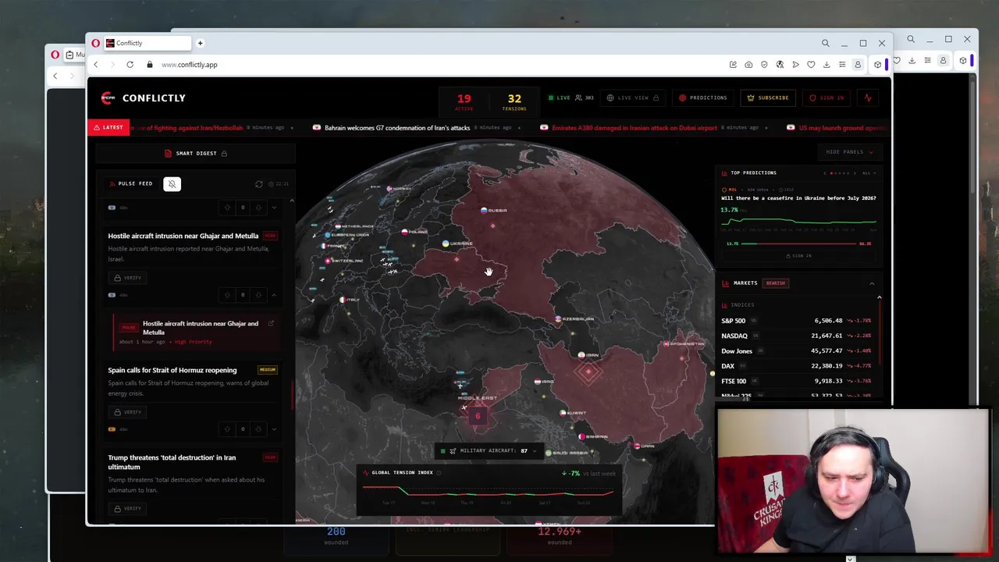The image size is (999, 562).
Task: Verify the Spain Hormuz story
Action: click(x=128, y=412)
